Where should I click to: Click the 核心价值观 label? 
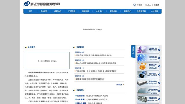pyautogui.click(x=82, y=103)
